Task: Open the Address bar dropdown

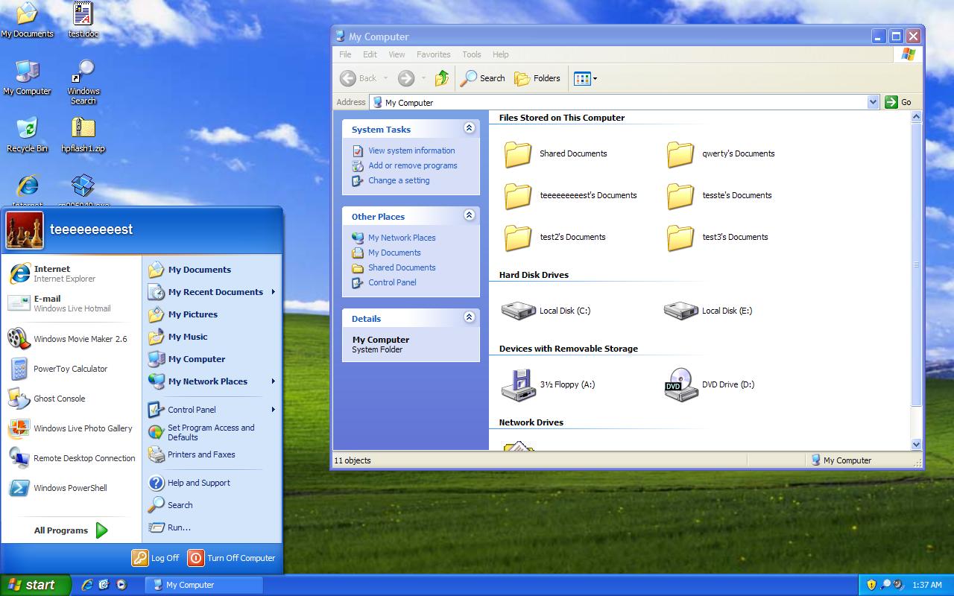Action: coord(874,102)
